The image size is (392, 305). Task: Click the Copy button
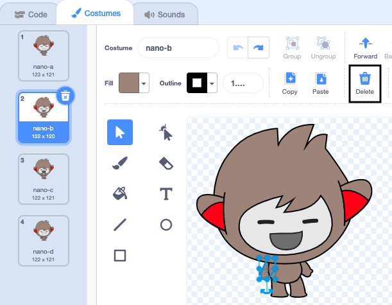coord(290,83)
